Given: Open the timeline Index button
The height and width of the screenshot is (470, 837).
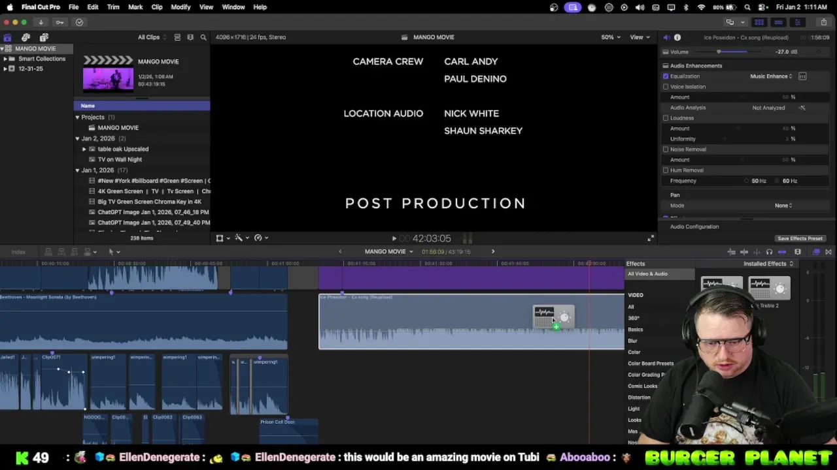Looking at the screenshot, I should [18, 252].
